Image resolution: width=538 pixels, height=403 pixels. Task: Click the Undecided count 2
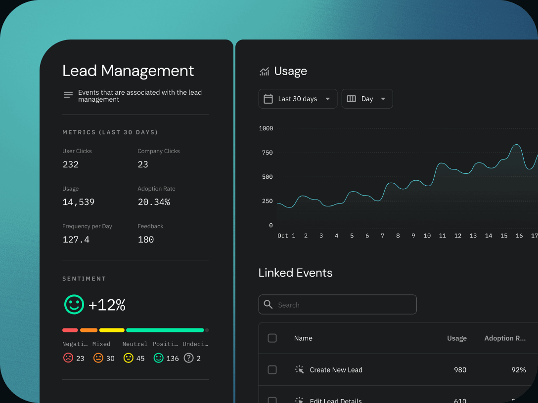[x=198, y=359]
